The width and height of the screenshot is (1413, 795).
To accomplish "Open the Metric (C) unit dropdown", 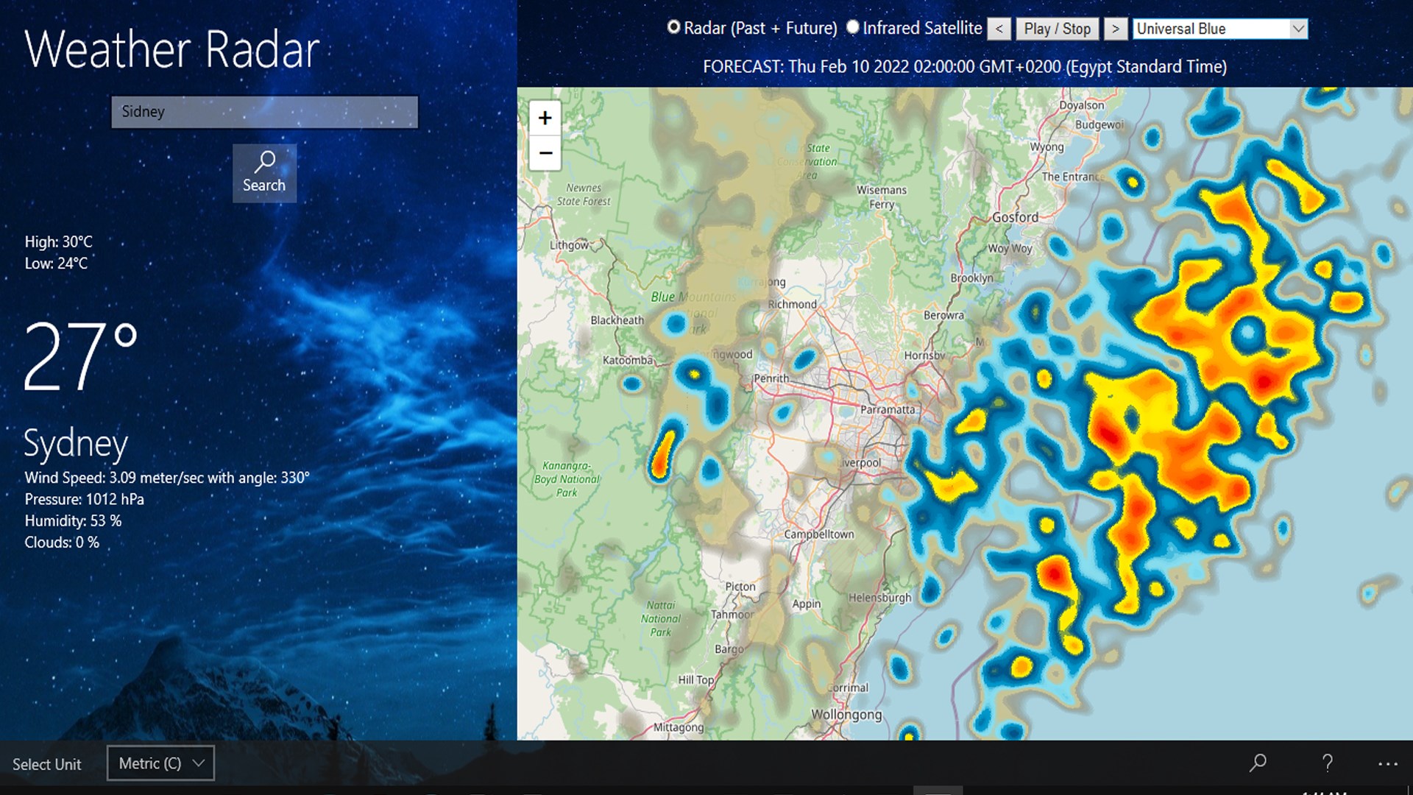I will (160, 763).
